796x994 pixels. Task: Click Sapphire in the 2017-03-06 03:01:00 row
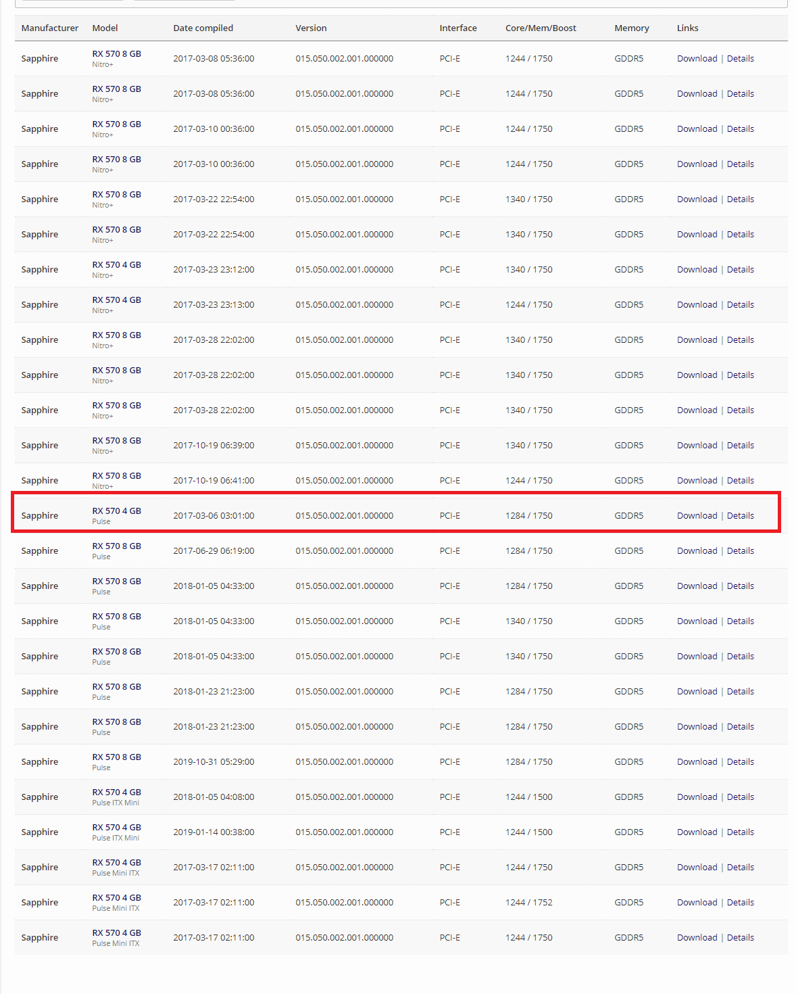39,515
